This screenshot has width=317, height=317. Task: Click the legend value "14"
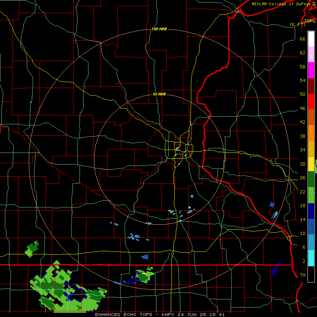303,219
